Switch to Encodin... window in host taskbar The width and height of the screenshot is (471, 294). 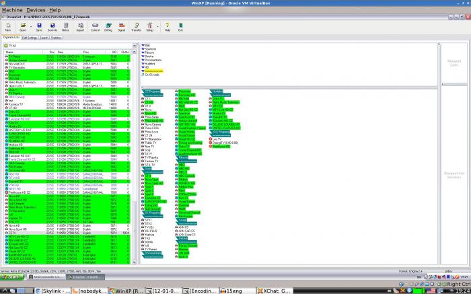pos(200,291)
